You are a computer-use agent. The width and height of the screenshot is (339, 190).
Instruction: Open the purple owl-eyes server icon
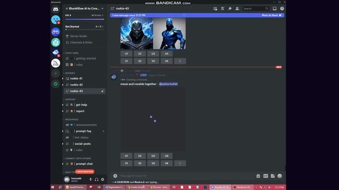(56, 32)
